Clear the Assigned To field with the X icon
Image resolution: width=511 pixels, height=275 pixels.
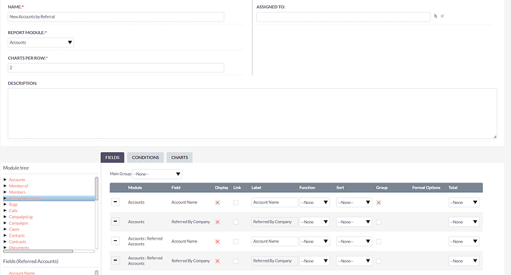coord(442,16)
